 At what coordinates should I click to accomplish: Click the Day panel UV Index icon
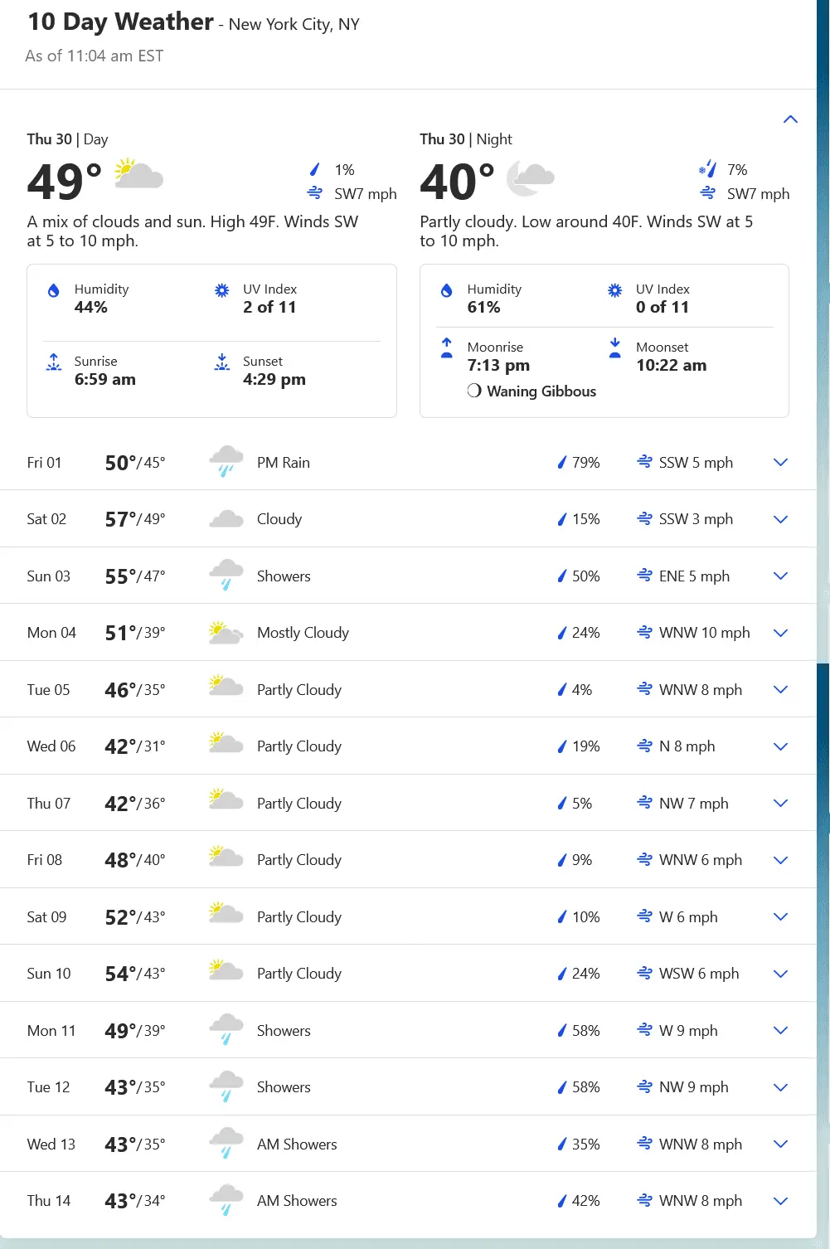click(222, 290)
